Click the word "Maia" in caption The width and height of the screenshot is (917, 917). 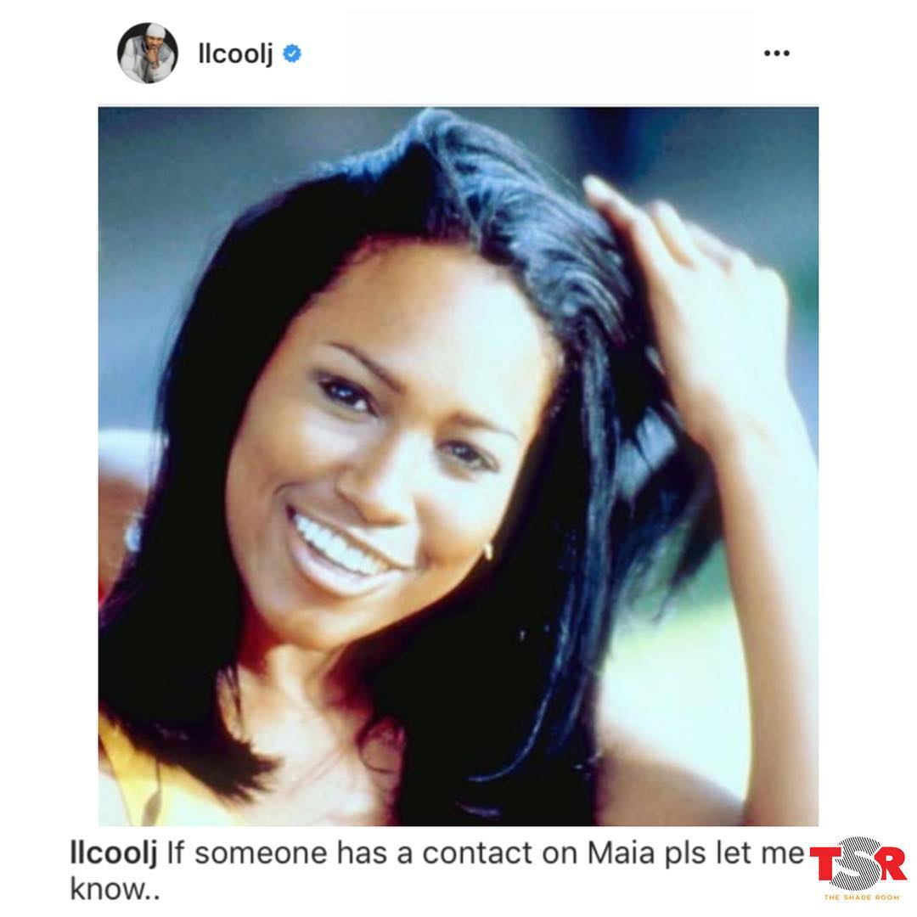(621, 853)
